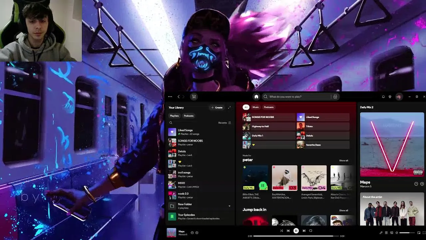Show all Made For petar mixes
Viewport: 426px width, 240px height.
(x=343, y=160)
